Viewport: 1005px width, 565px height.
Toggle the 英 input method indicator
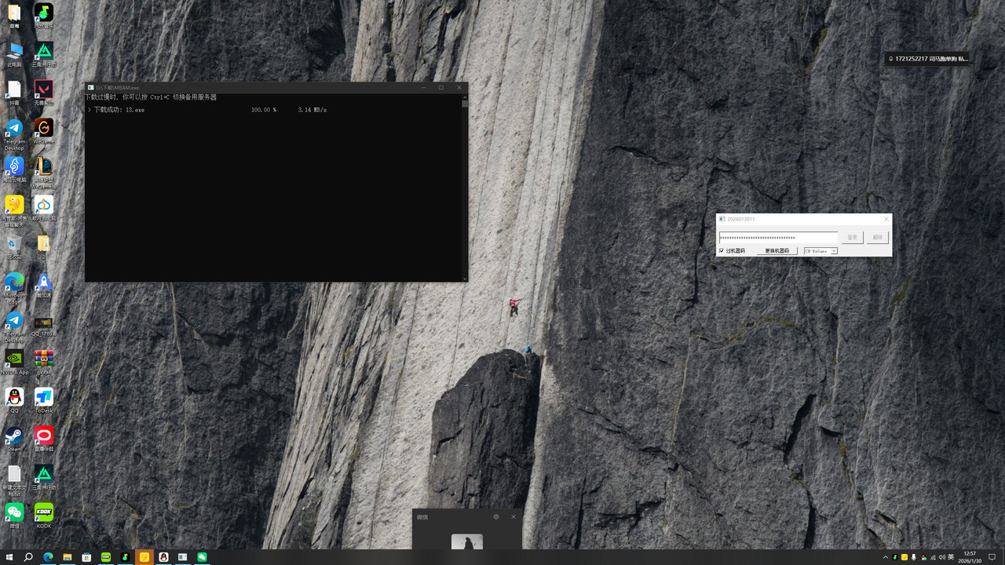(951, 557)
